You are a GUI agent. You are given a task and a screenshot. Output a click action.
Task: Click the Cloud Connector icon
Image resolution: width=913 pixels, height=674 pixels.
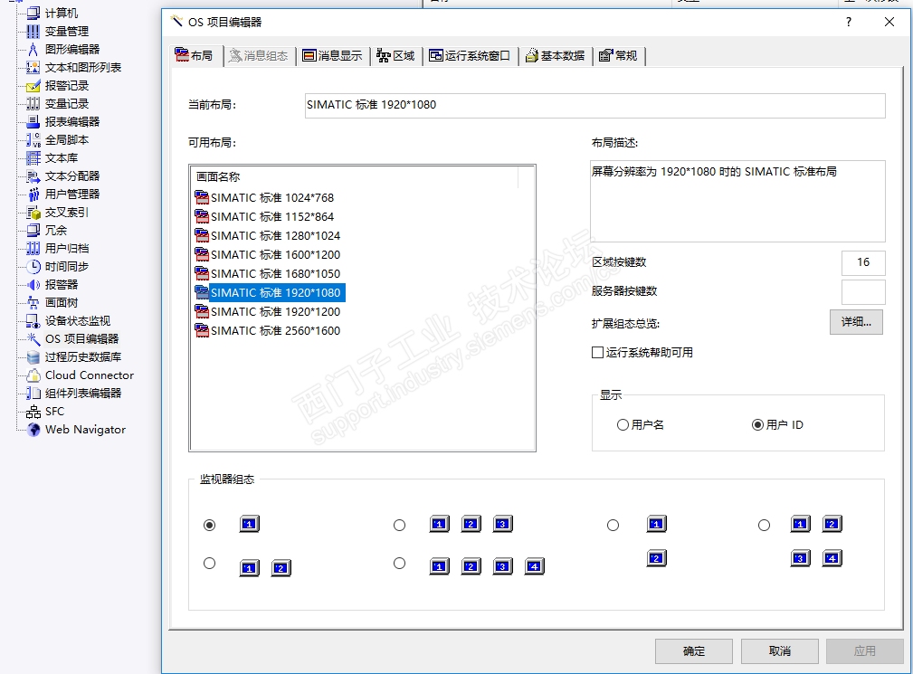[x=33, y=375]
